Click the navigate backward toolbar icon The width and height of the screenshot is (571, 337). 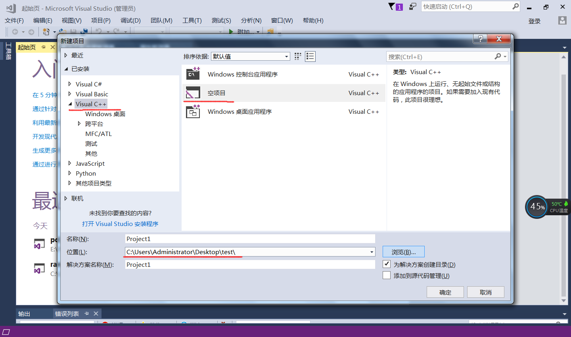(x=15, y=32)
